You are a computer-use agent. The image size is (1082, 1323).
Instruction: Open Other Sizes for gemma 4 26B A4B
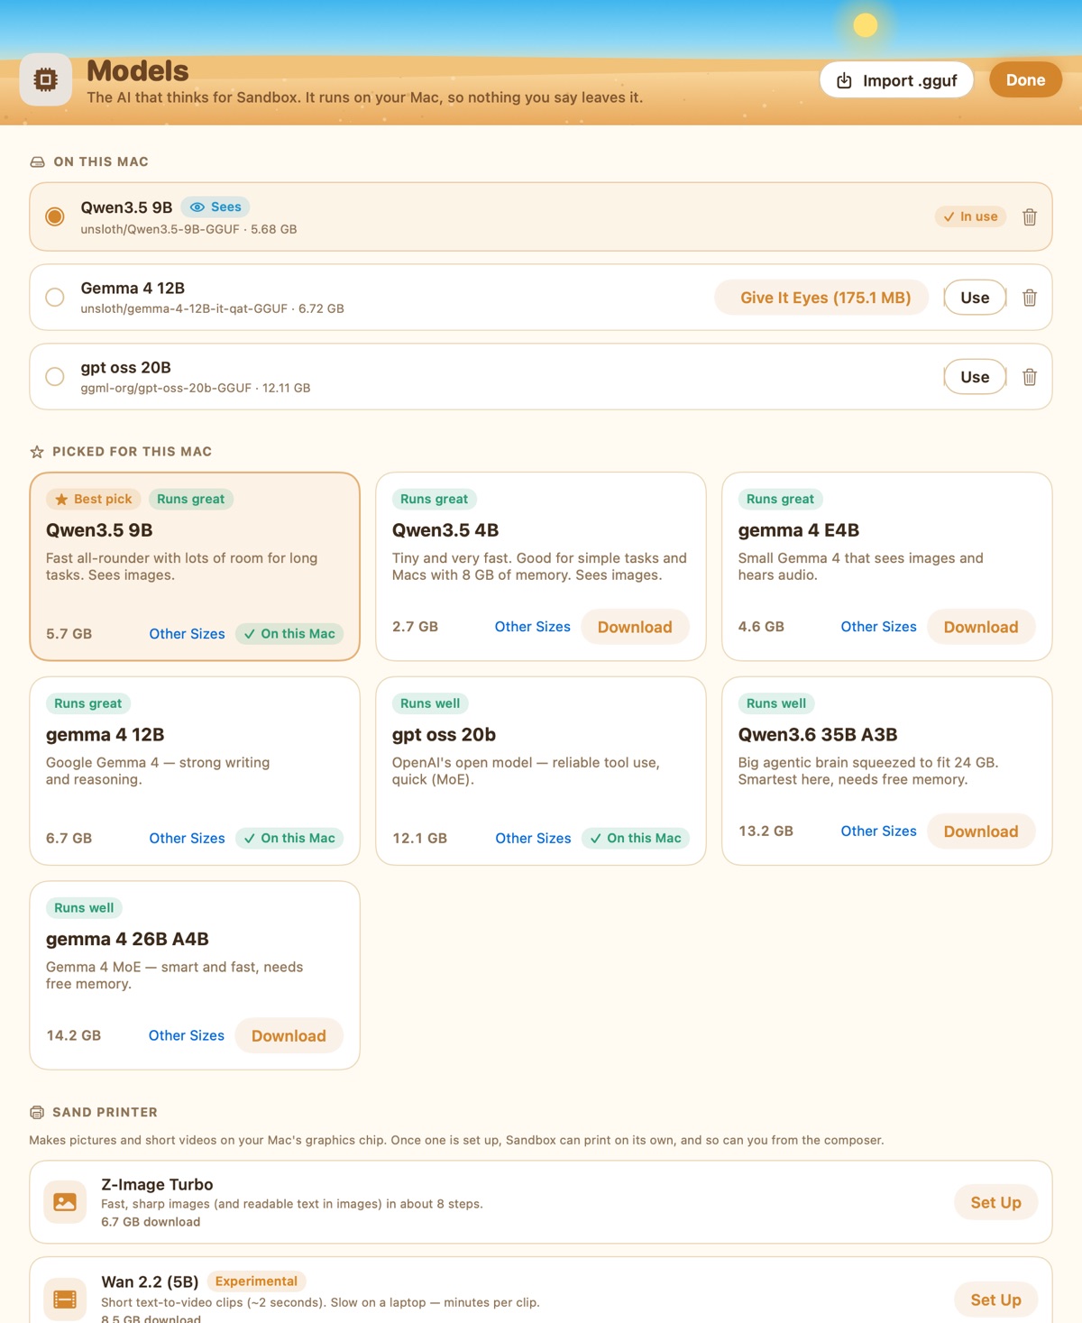pyautogui.click(x=187, y=1036)
